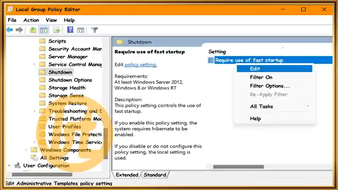Viewport: 338px width, 190px height.
Task: Click the settings list horizontal scrollbar
Action: coord(238,167)
